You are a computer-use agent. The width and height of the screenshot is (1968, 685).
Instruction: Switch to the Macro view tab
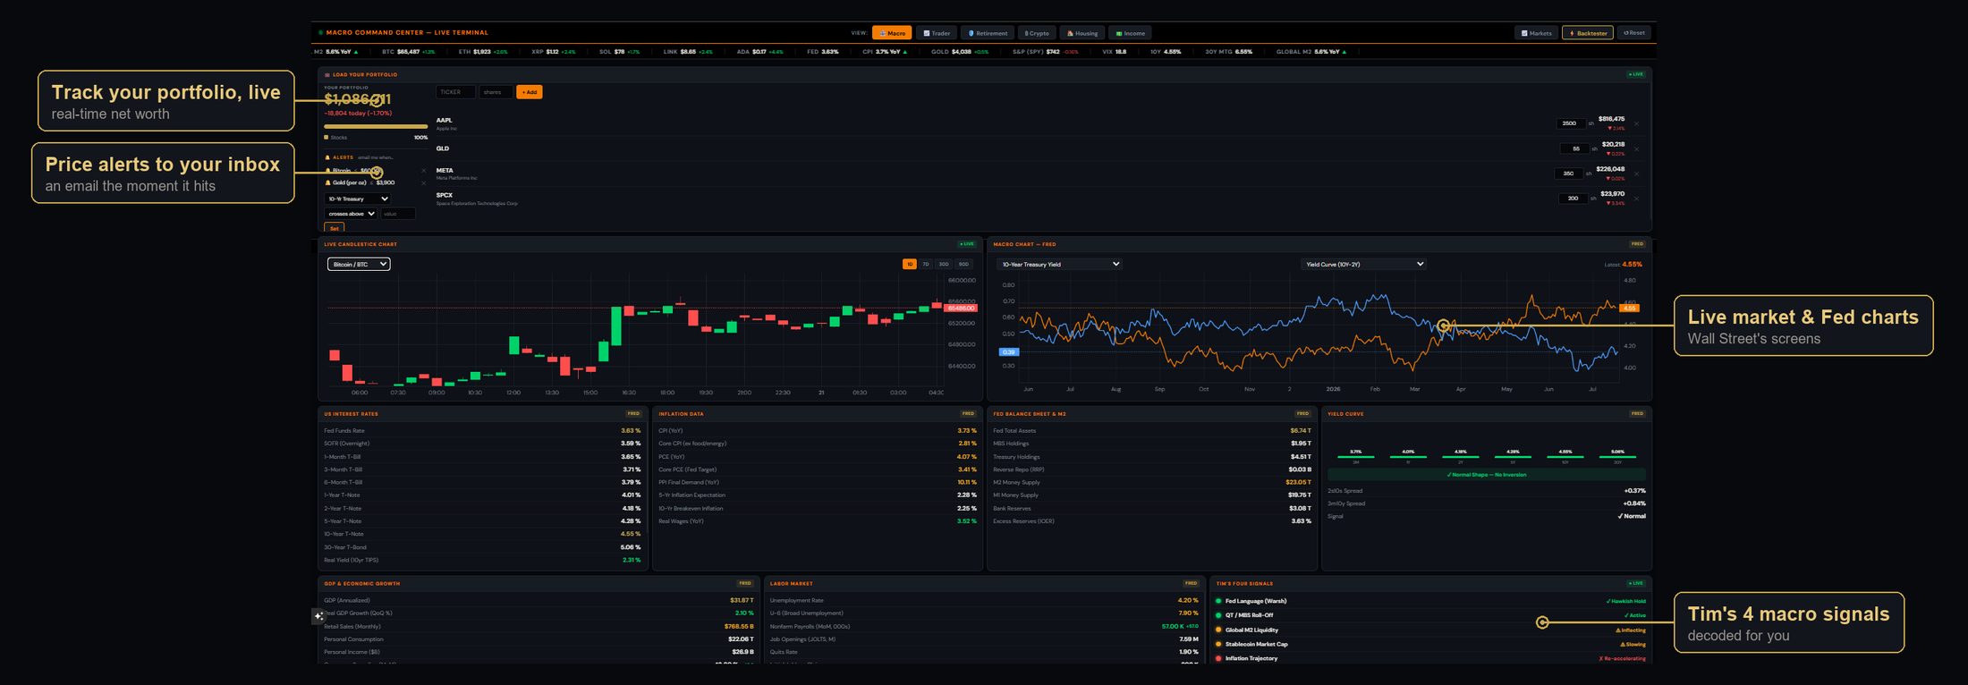coord(892,33)
